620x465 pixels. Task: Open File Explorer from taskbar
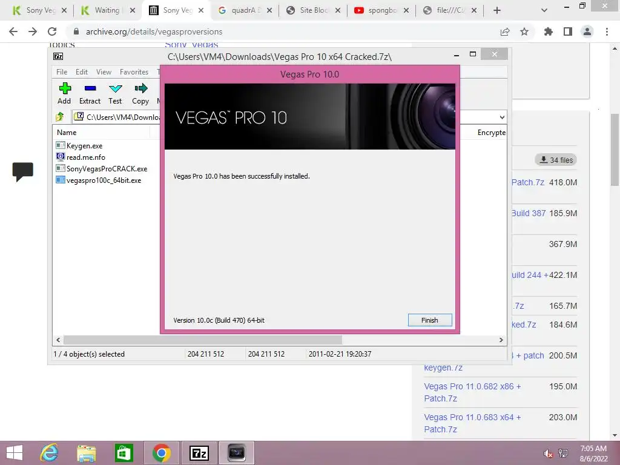86,453
